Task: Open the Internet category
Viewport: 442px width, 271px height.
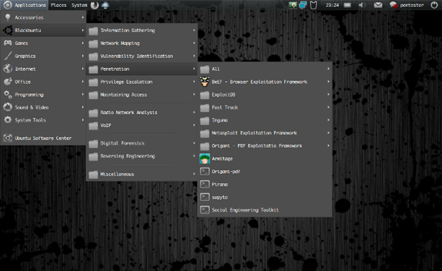Action: coord(43,69)
